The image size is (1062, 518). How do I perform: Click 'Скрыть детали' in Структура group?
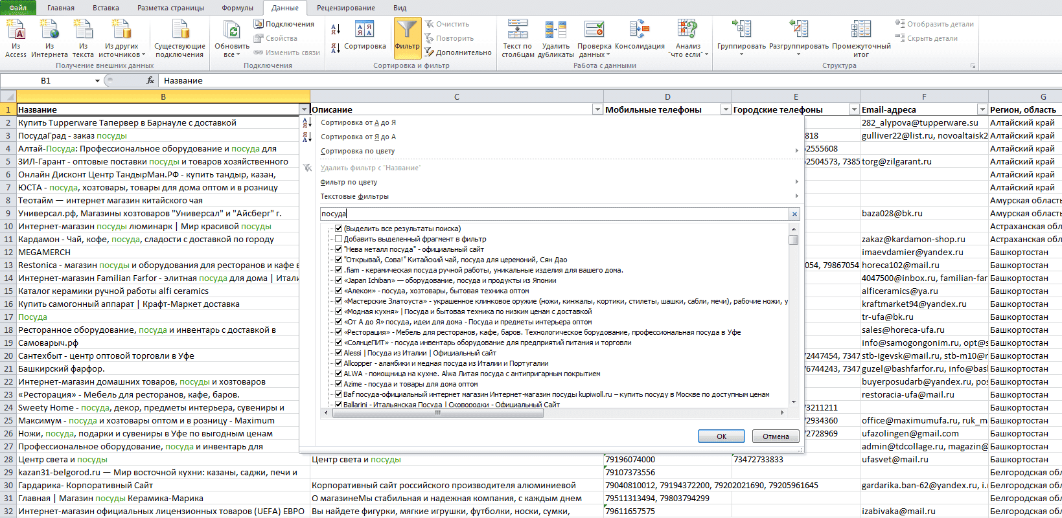pos(926,38)
